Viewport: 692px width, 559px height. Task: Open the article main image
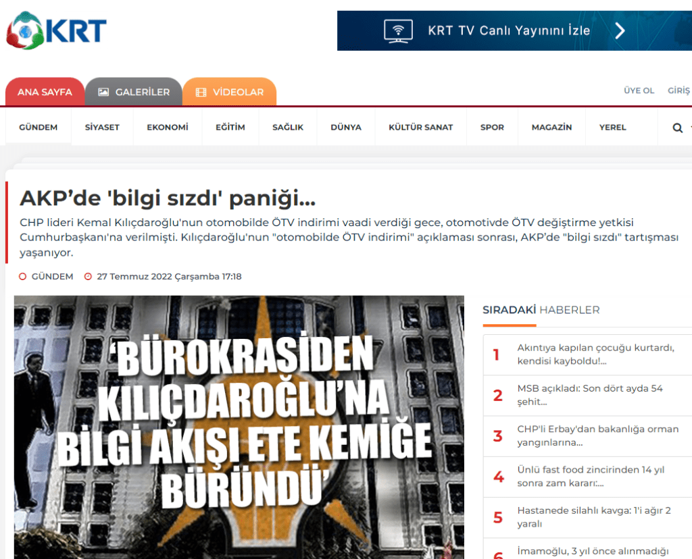point(239,427)
